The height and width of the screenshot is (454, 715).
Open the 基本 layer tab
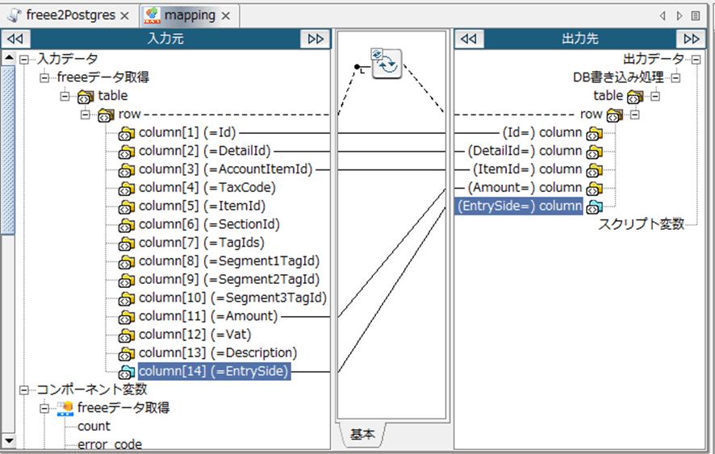click(362, 435)
